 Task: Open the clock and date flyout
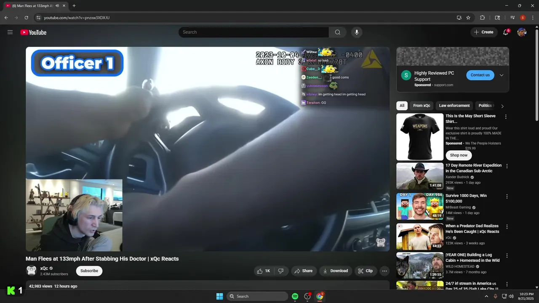click(526, 296)
